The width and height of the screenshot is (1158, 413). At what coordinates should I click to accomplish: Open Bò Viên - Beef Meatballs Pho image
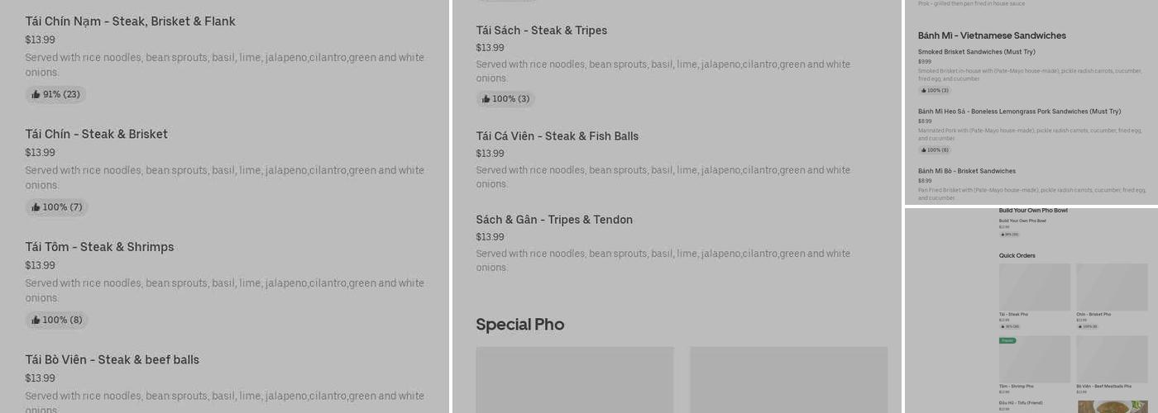click(1112, 358)
